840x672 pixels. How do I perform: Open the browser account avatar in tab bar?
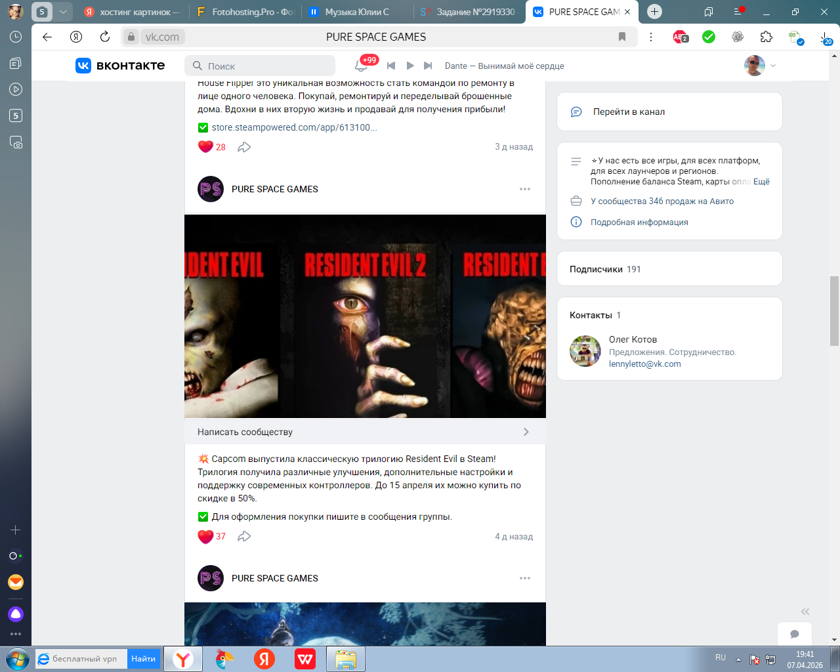point(16,12)
